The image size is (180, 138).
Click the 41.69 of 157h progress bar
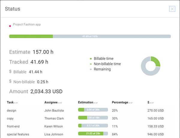[90, 37]
